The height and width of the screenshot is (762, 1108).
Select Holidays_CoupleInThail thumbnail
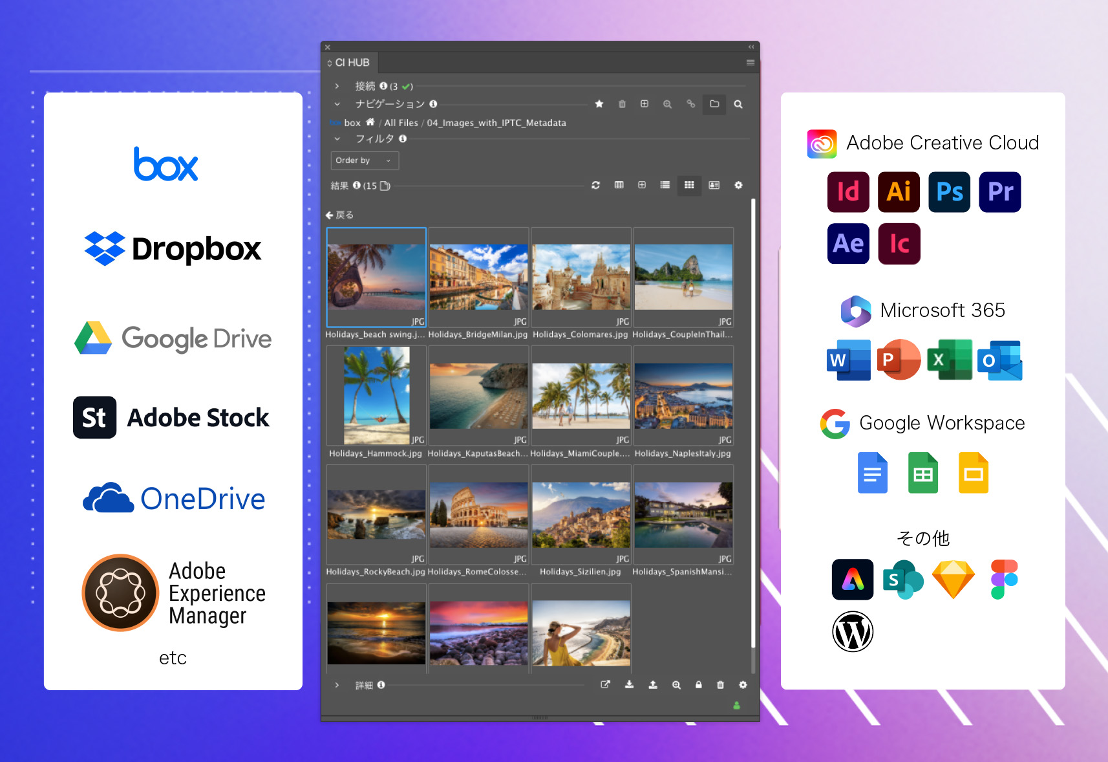683,277
